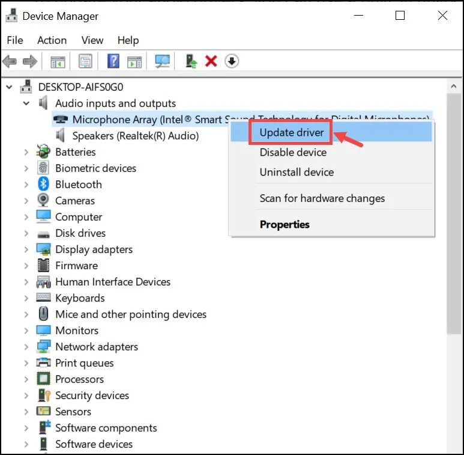Click the Biometric devices fingerprint icon
The image size is (464, 455).
click(43, 168)
